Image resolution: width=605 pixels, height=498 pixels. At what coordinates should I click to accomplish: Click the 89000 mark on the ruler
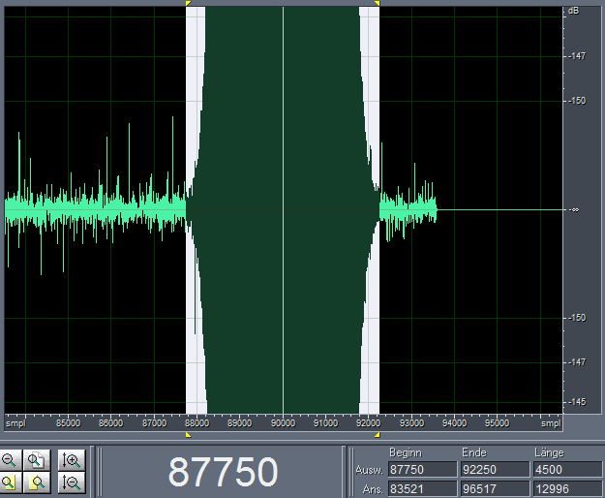[x=240, y=423]
